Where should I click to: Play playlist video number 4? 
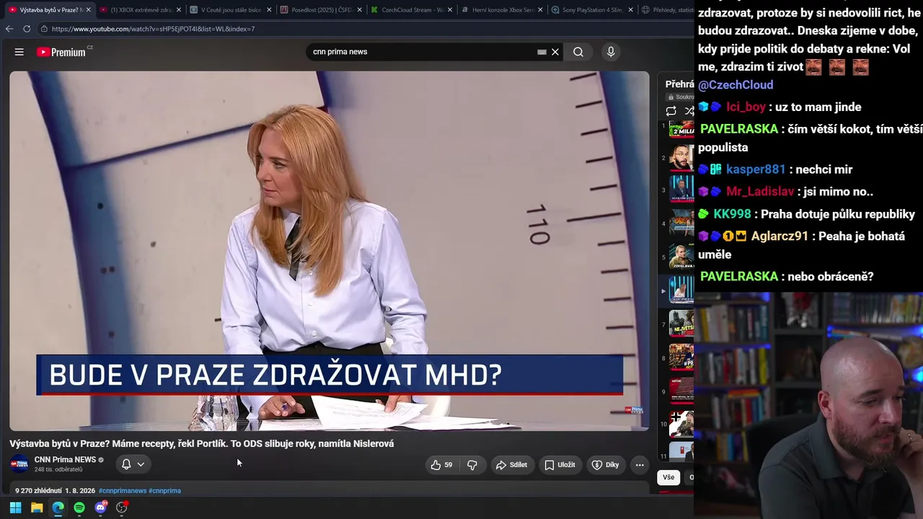(x=681, y=223)
